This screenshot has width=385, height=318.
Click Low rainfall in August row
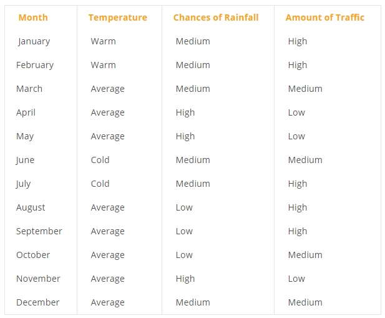[184, 207]
